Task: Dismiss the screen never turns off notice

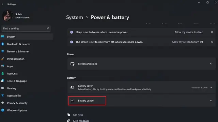Action: tap(212, 42)
